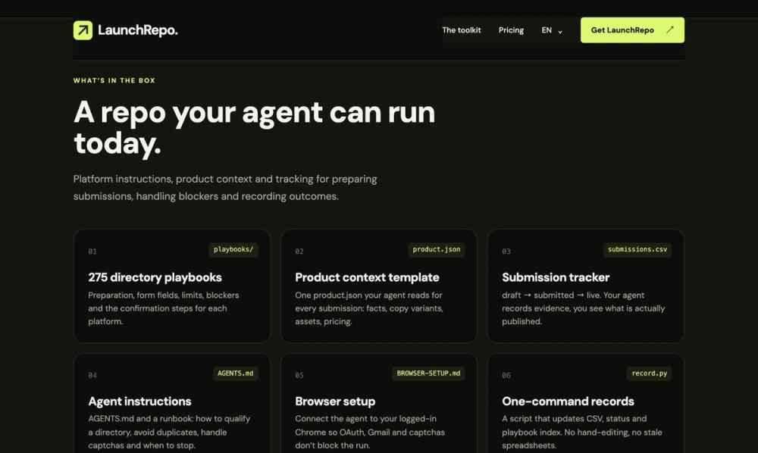Click the Preparation, form fields description text
This screenshot has width=758, height=453.
[x=164, y=308]
